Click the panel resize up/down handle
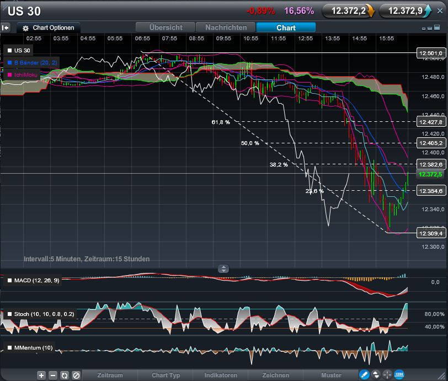Viewport: 448px width, 381px height. click(223, 269)
